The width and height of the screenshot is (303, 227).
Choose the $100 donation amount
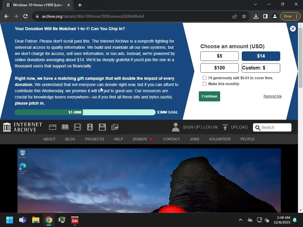[220, 68]
